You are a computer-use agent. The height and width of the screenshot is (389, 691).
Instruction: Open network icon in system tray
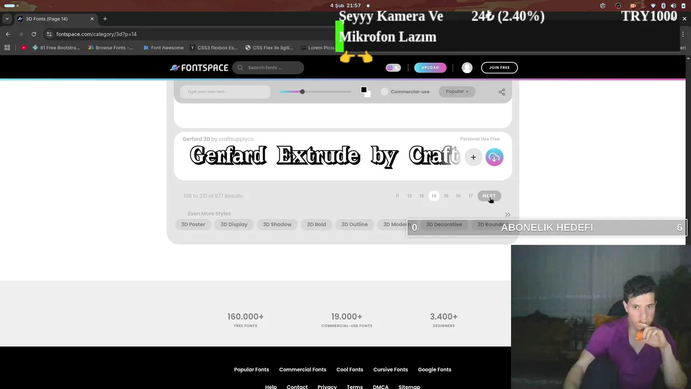pos(654,5)
